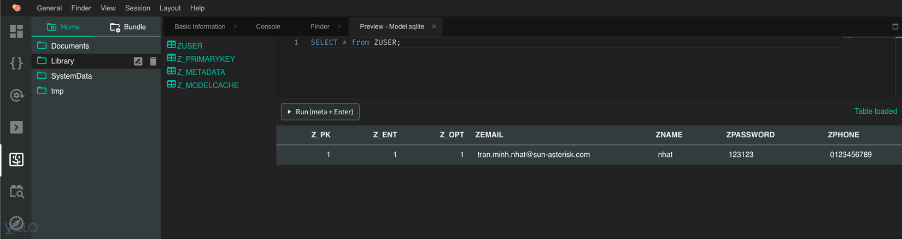
Task: Open the Documents folder
Action: pos(70,46)
